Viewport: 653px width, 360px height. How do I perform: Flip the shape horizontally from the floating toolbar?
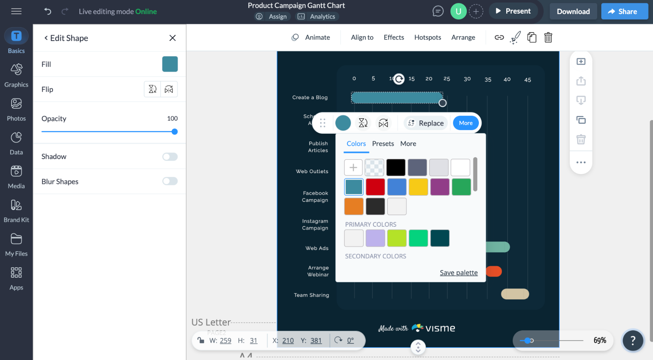[384, 123]
